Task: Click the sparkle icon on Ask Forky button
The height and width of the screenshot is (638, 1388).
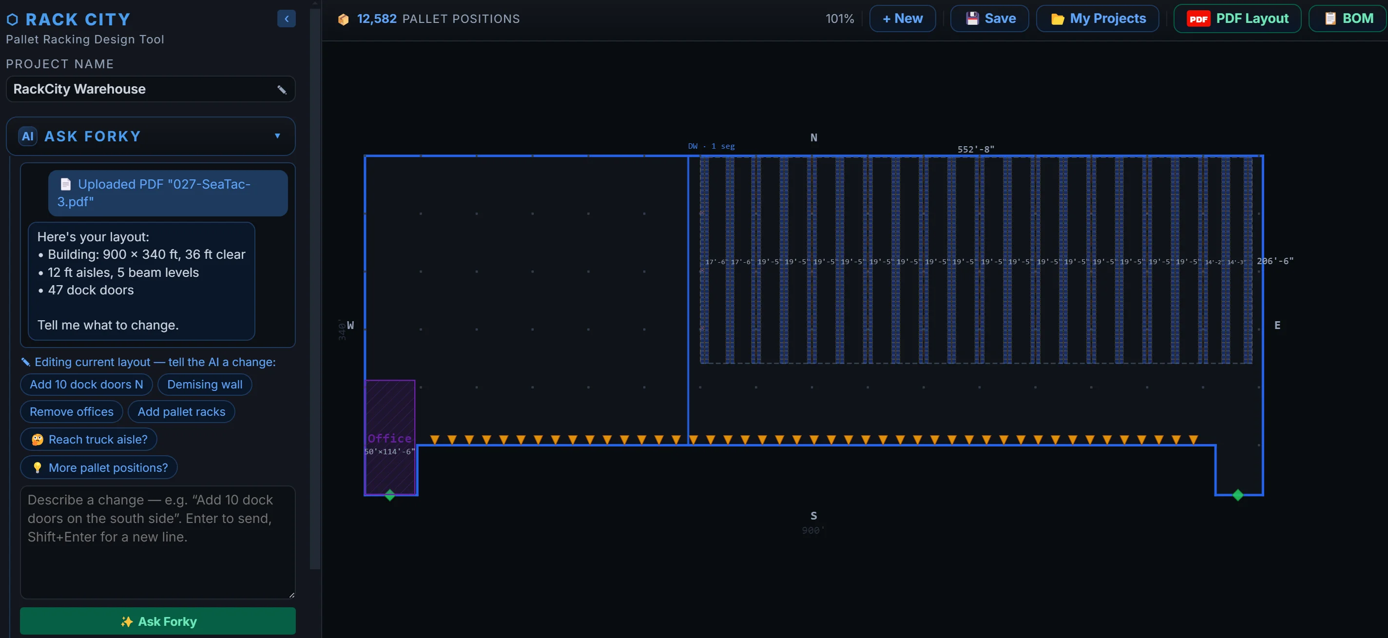Action: (x=127, y=621)
